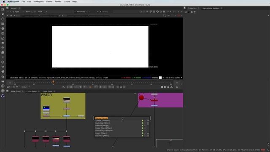Open the Cache menu
Image resolution: width=270 pixels, height=152 pixels.
click(x=67, y=2)
